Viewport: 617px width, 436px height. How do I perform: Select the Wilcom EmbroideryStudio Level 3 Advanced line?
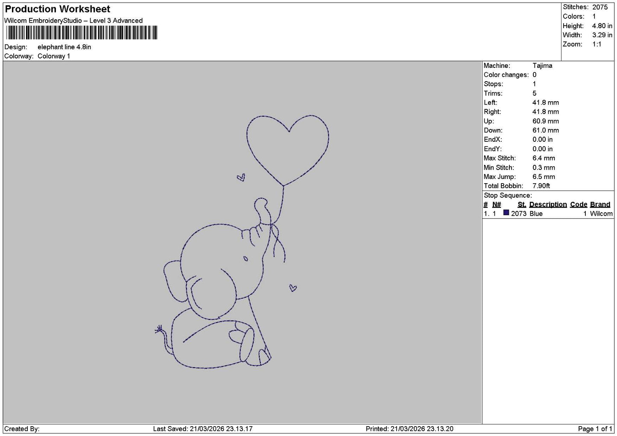73,20
